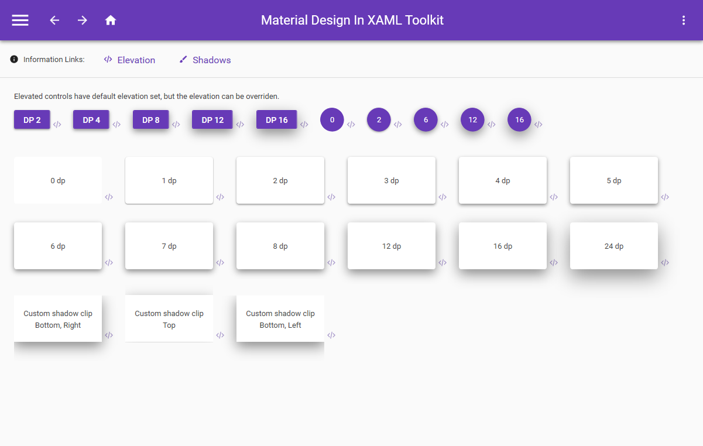Select the 2 dp elevation card
This screenshot has height=446, width=703.
280,180
